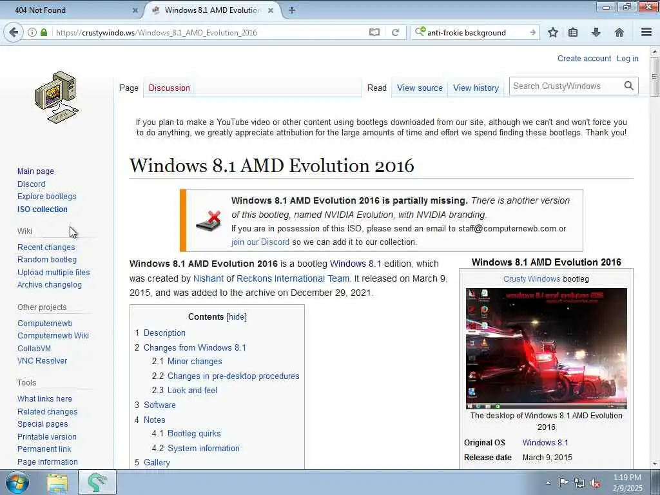
Task: Open Main page in the sidebar
Action: click(x=35, y=171)
